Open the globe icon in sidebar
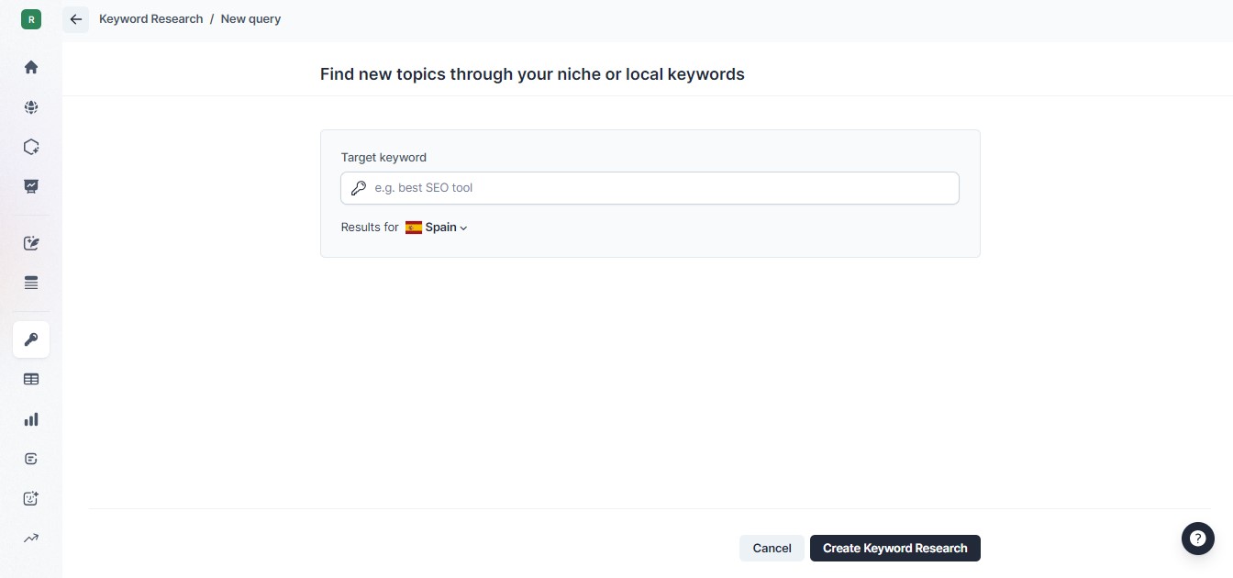This screenshot has height=578, width=1233. tap(31, 107)
